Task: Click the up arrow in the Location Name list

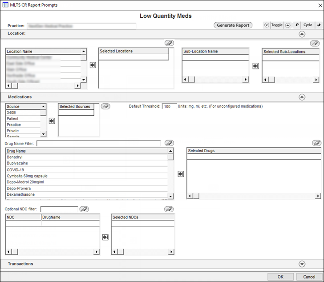Action: (x=84, y=52)
